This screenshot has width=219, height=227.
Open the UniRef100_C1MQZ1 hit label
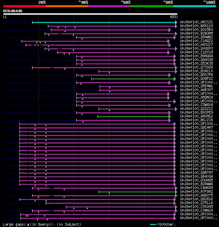196,41
